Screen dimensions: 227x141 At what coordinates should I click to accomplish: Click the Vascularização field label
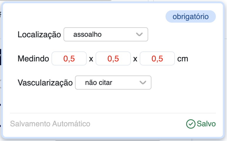click(x=45, y=83)
